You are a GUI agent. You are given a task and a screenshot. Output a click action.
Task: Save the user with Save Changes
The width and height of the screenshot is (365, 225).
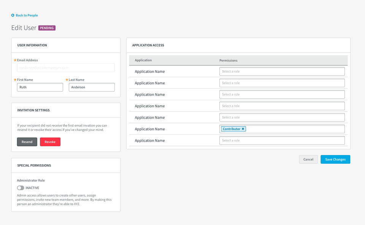click(335, 160)
